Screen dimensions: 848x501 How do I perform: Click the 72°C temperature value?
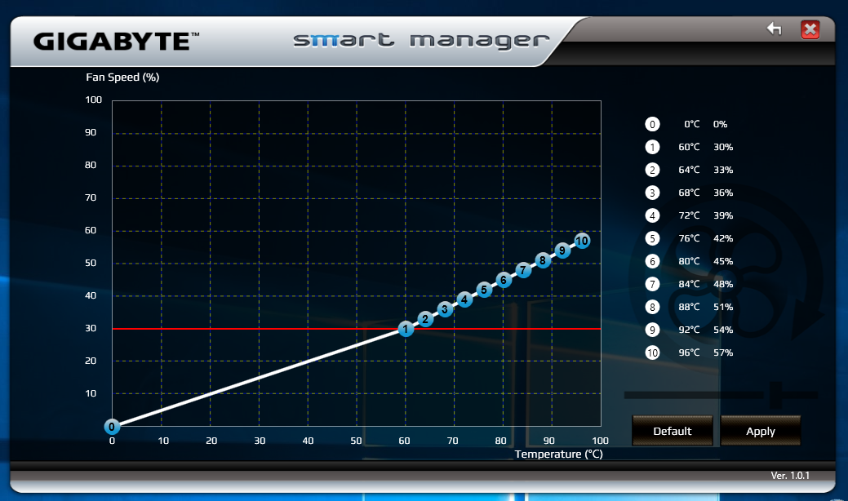[x=689, y=215]
